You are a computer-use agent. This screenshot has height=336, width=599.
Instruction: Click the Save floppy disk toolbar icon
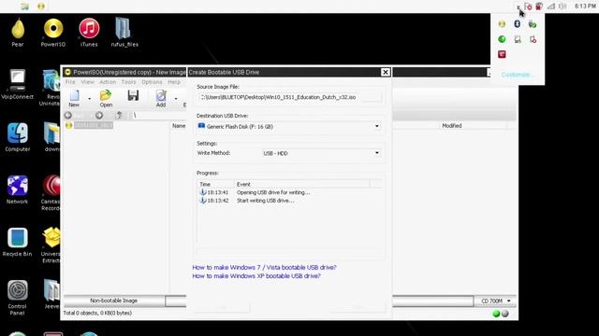click(133, 95)
